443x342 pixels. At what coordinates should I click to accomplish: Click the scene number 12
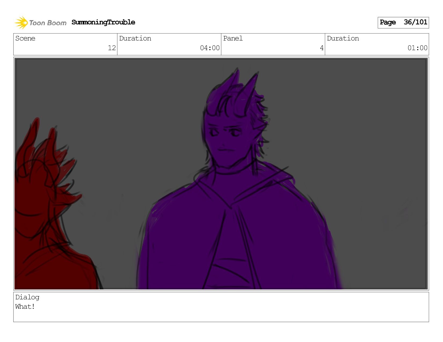tap(112, 48)
